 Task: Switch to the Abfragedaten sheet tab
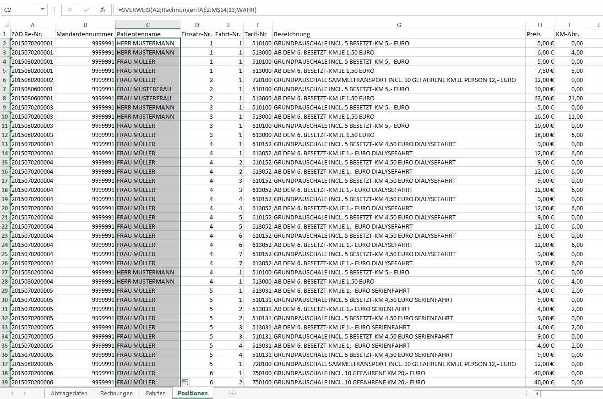coord(69,394)
